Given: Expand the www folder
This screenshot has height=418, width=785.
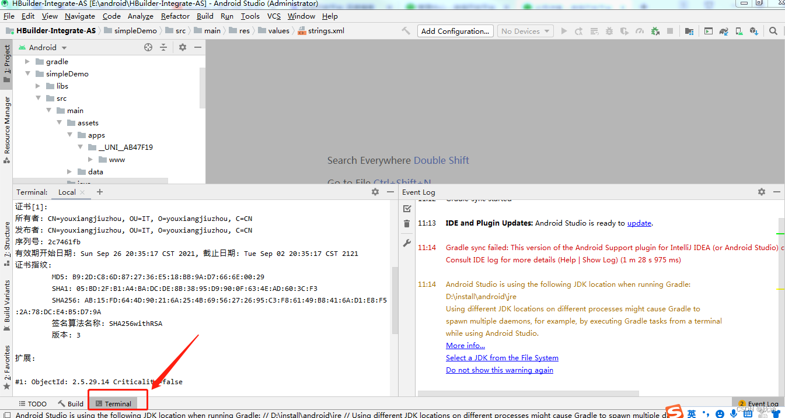Looking at the screenshot, I should [90, 160].
